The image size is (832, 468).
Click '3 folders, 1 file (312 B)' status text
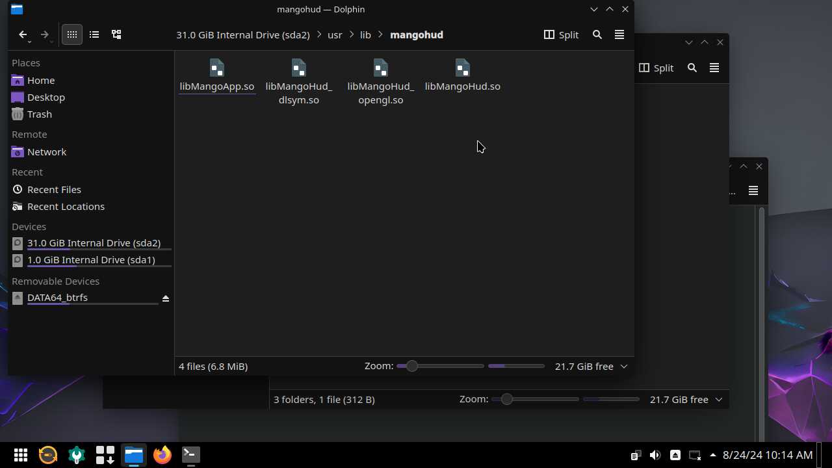pyautogui.click(x=324, y=399)
